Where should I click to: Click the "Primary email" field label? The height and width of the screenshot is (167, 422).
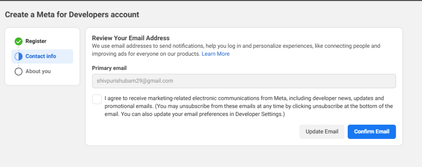[109, 68]
